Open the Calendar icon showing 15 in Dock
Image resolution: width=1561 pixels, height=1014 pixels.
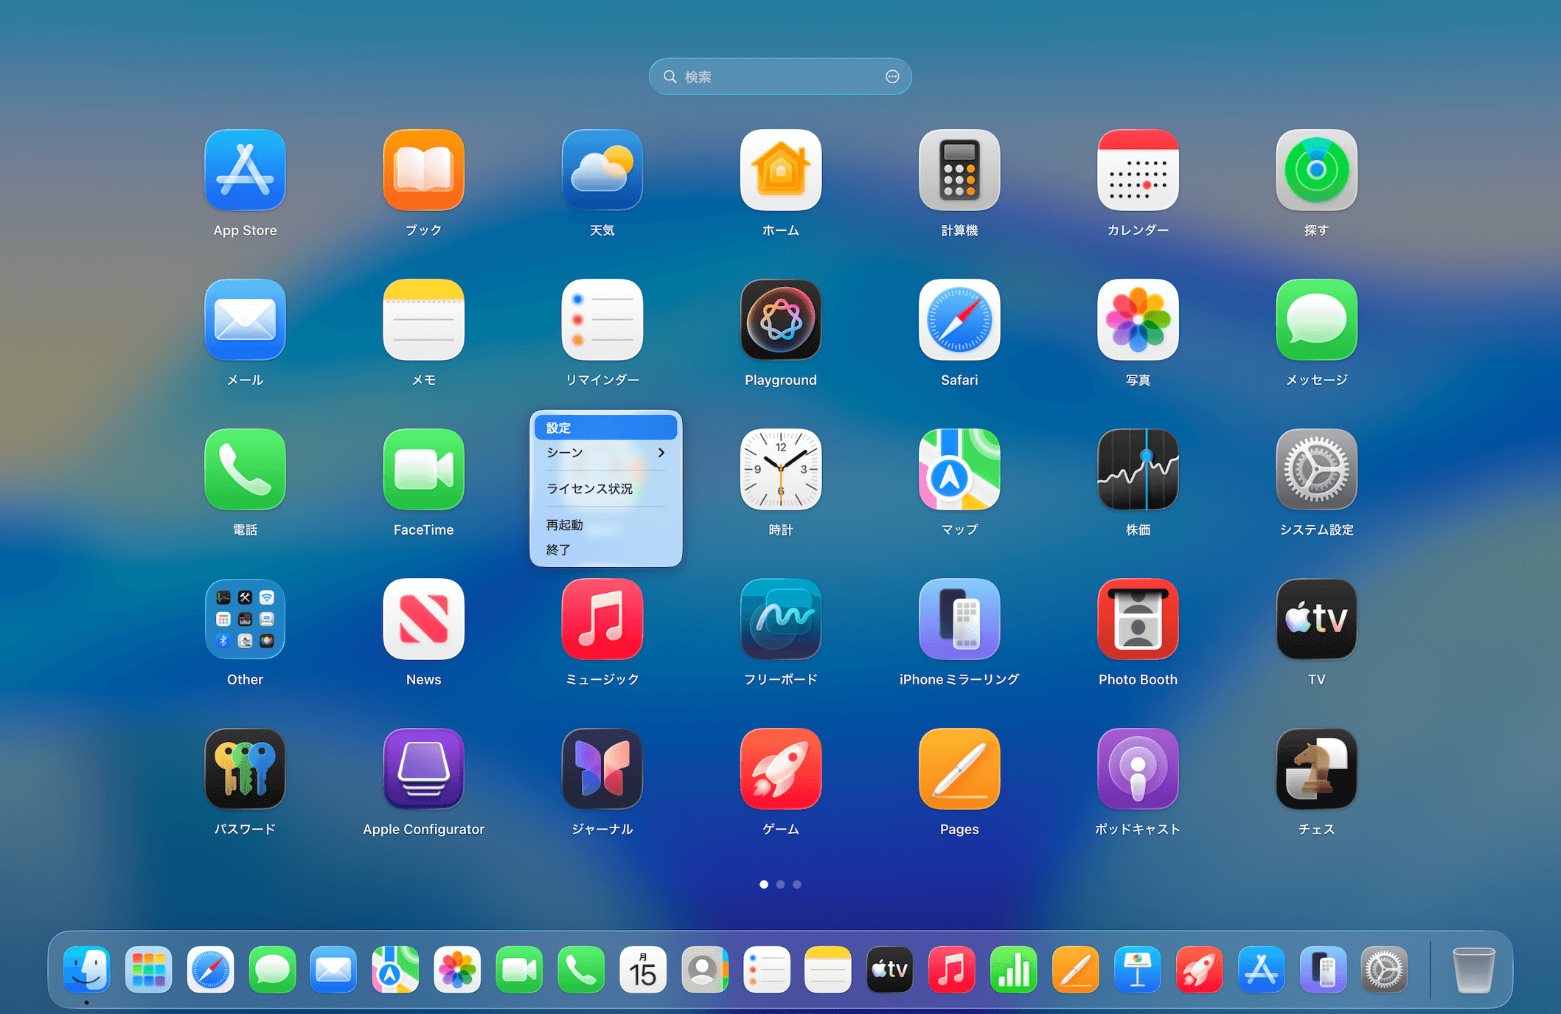[643, 970]
